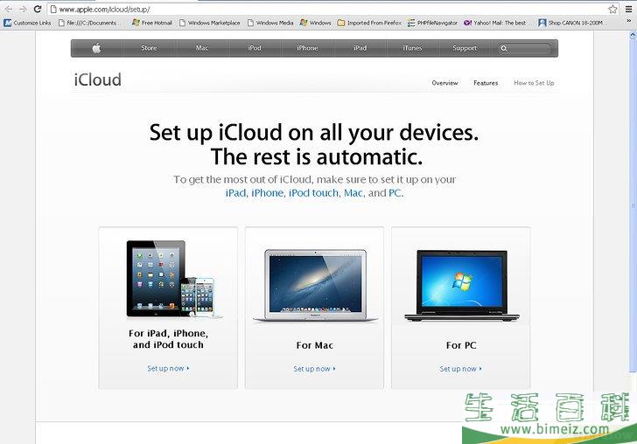This screenshot has height=444, width=637.
Task: Click the Apple logo in navigation bar
Action: point(97,48)
